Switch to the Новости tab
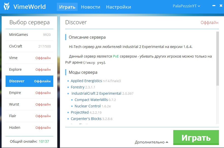 91,7
